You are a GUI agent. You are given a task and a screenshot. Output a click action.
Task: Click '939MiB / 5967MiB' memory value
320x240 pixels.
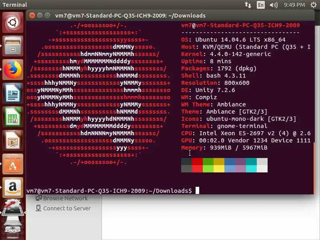click(x=238, y=148)
